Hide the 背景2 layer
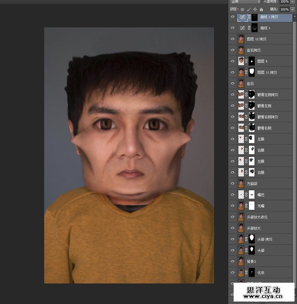Screen dimensions: 297x304 tap(233, 261)
